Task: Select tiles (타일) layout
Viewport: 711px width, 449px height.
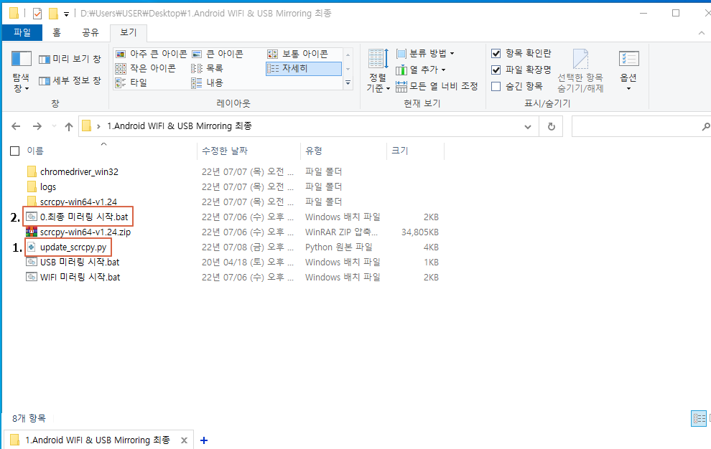Action: pos(131,83)
